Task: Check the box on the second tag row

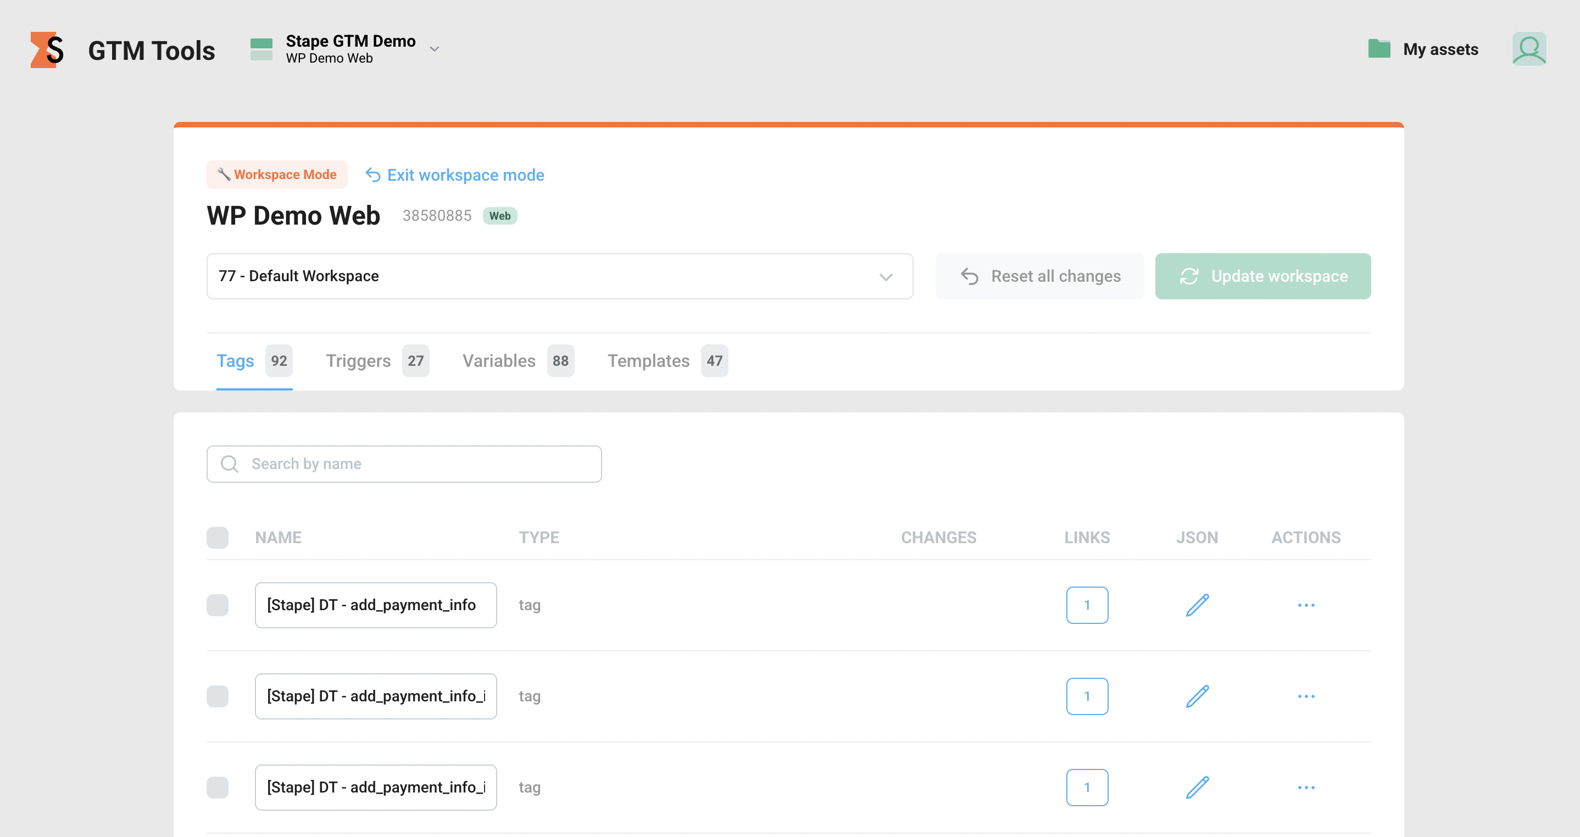Action: [218, 696]
